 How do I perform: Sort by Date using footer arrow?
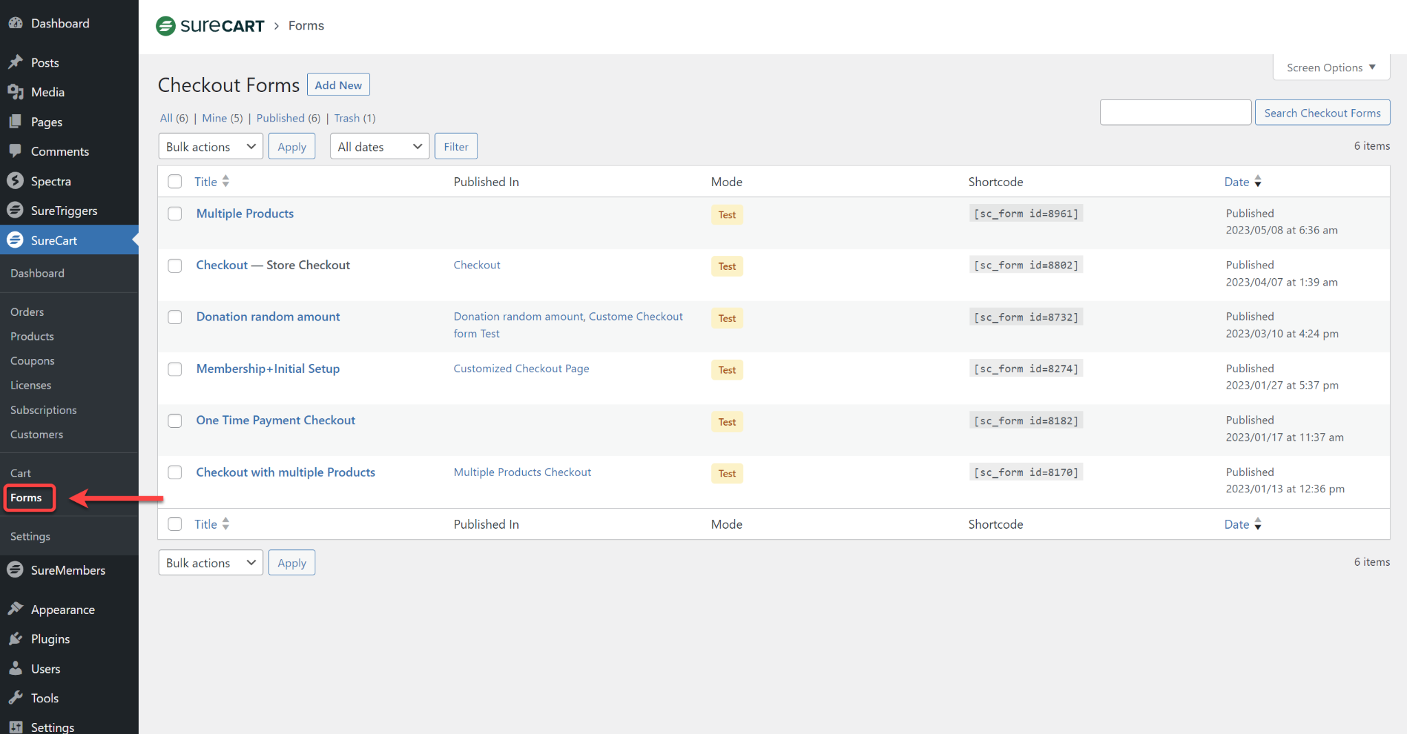[x=1258, y=524]
